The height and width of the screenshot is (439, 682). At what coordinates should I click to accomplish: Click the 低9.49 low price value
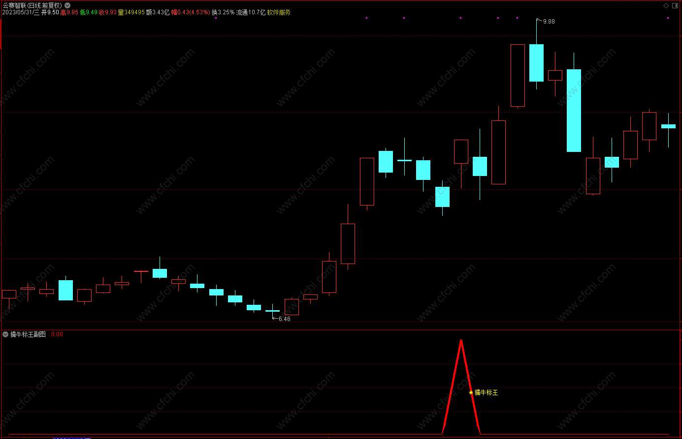tap(89, 12)
